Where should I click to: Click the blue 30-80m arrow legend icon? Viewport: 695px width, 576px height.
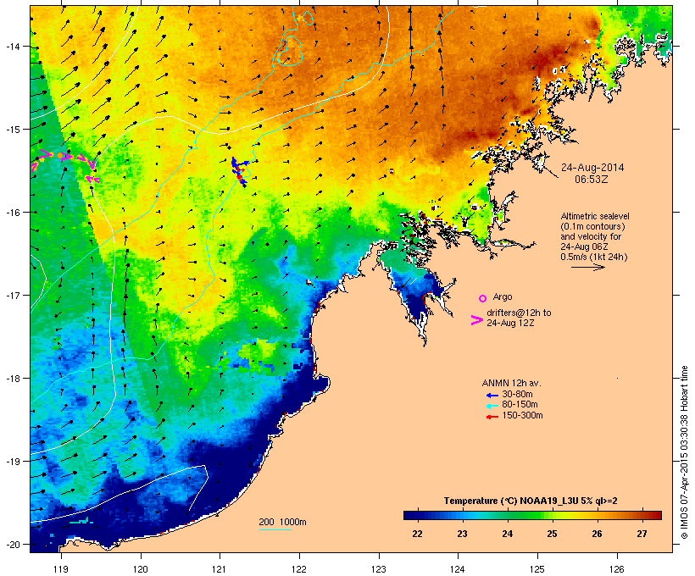coord(492,396)
